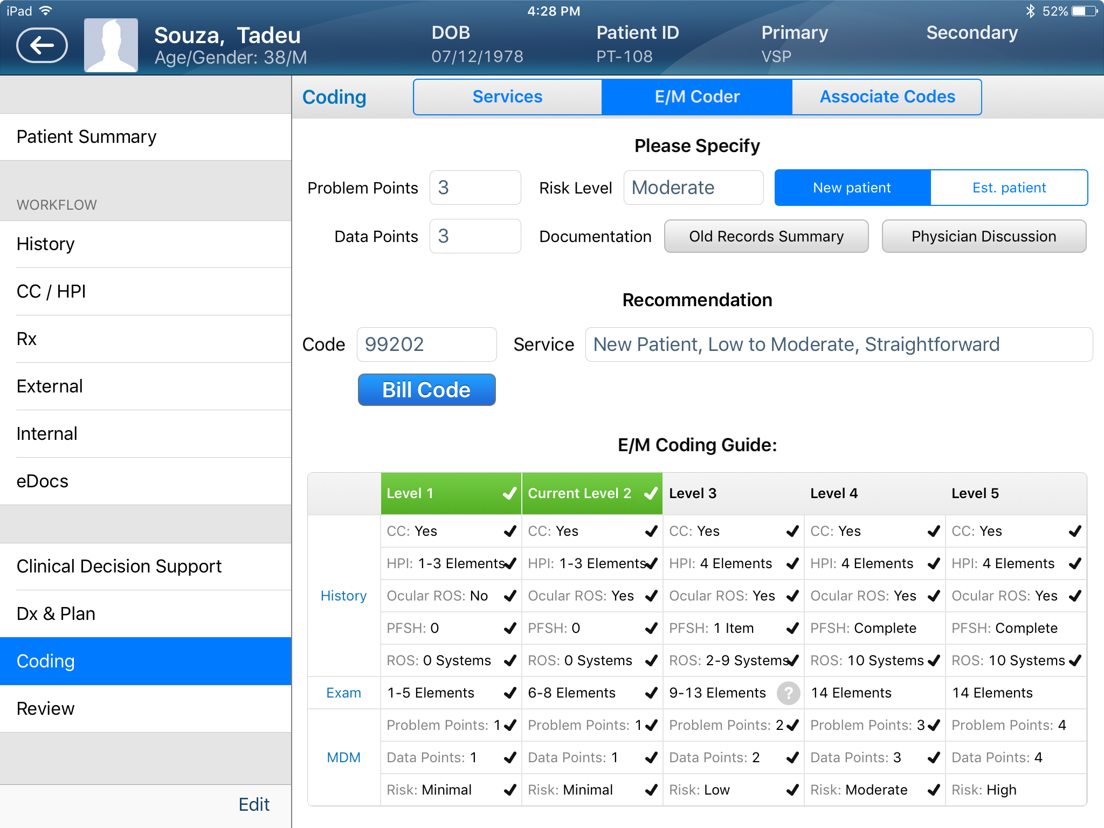Screen dimensions: 1104x828
Task: Tap the Wi-Fi status icon
Action: [x=46, y=11]
